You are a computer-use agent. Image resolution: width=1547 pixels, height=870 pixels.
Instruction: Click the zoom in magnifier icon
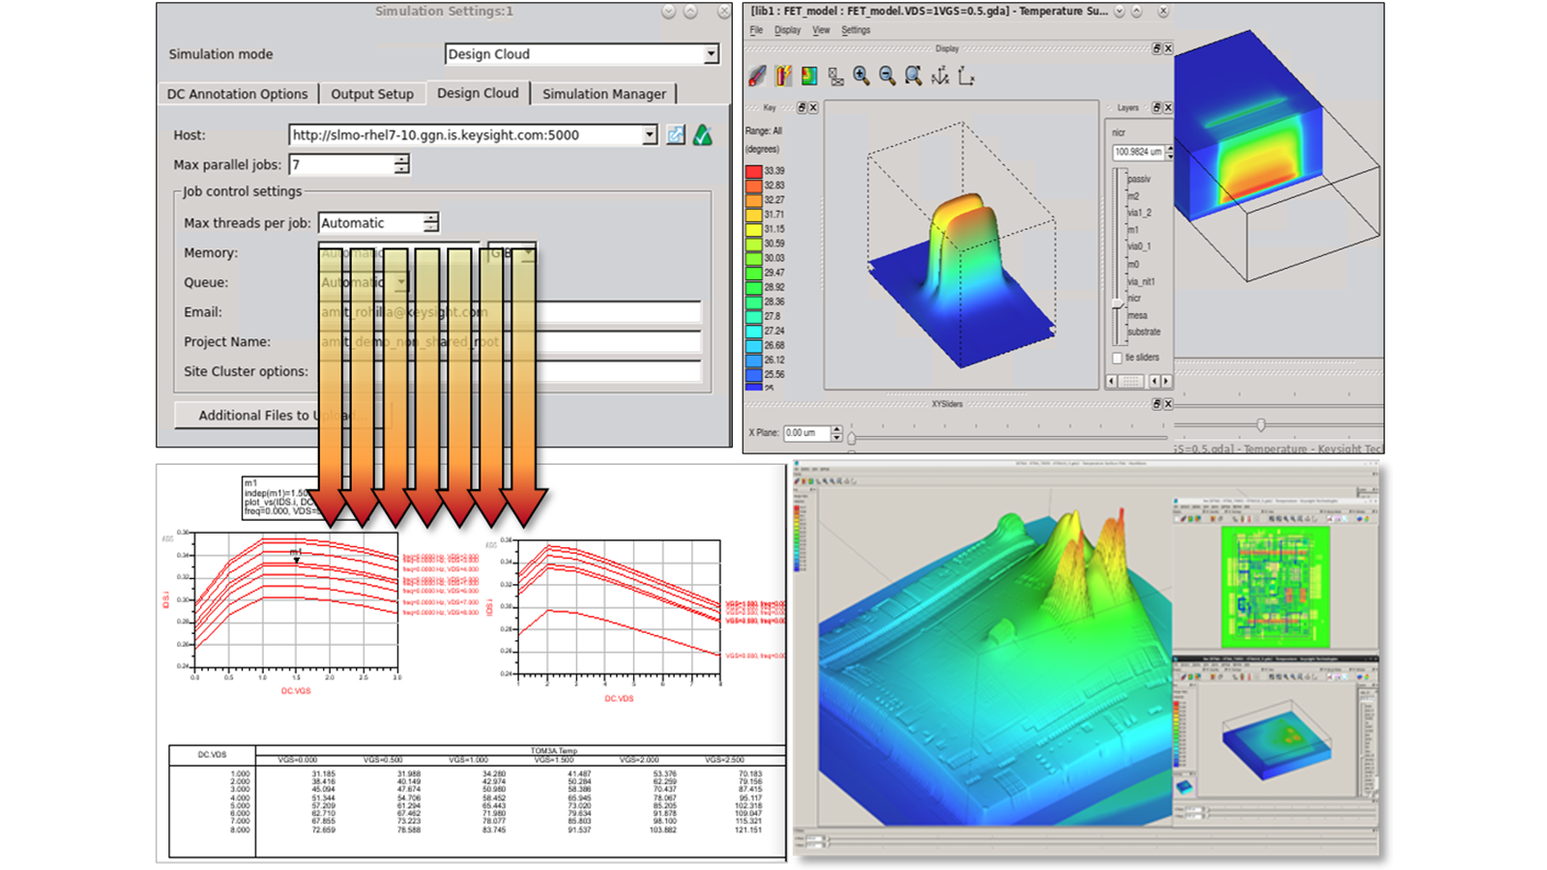pos(861,76)
